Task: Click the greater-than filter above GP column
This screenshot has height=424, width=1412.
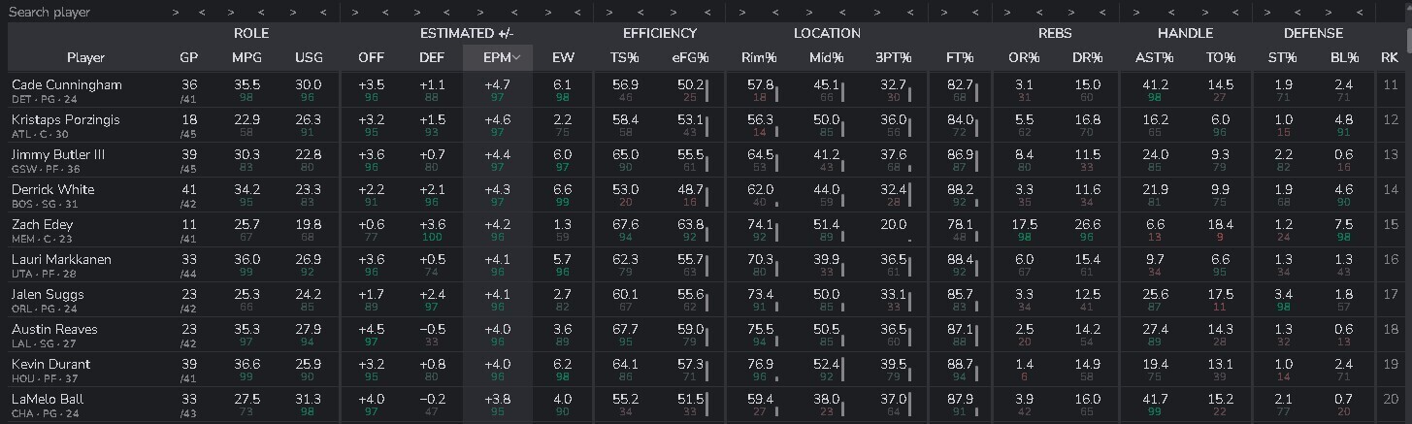Action: coord(175,13)
